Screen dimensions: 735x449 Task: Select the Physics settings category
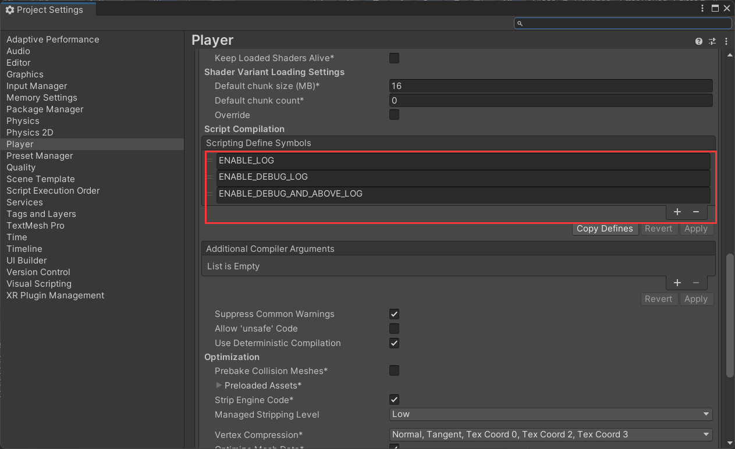click(23, 121)
